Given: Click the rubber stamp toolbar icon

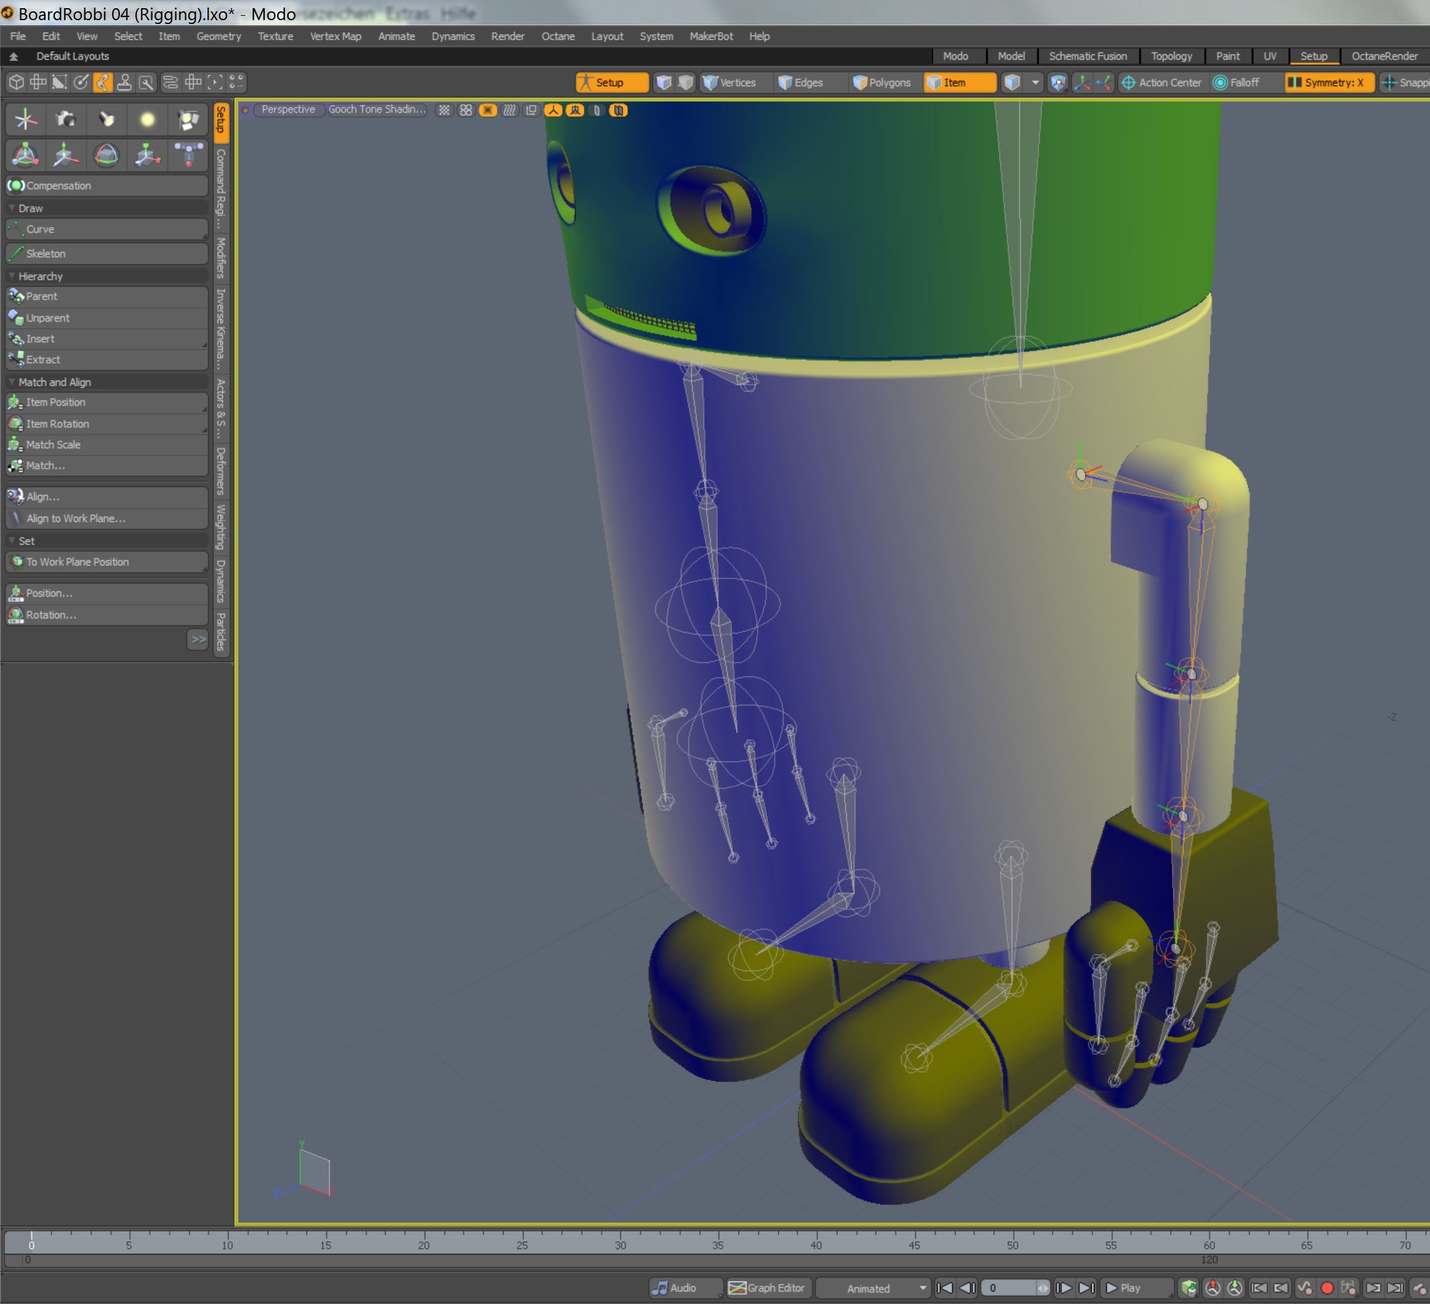Looking at the screenshot, I should coord(124,83).
